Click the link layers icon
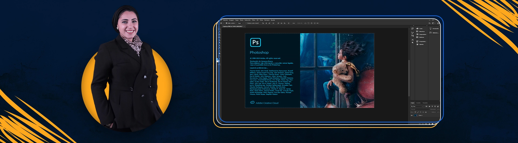The image size is (518, 143). point(420,124)
